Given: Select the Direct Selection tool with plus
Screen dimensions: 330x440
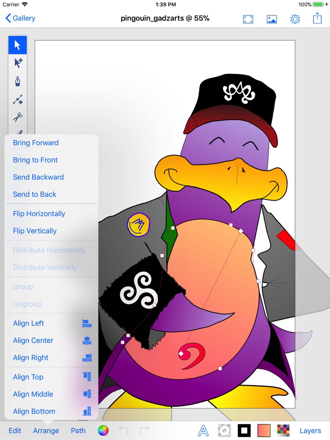Looking at the screenshot, I should click(18, 63).
